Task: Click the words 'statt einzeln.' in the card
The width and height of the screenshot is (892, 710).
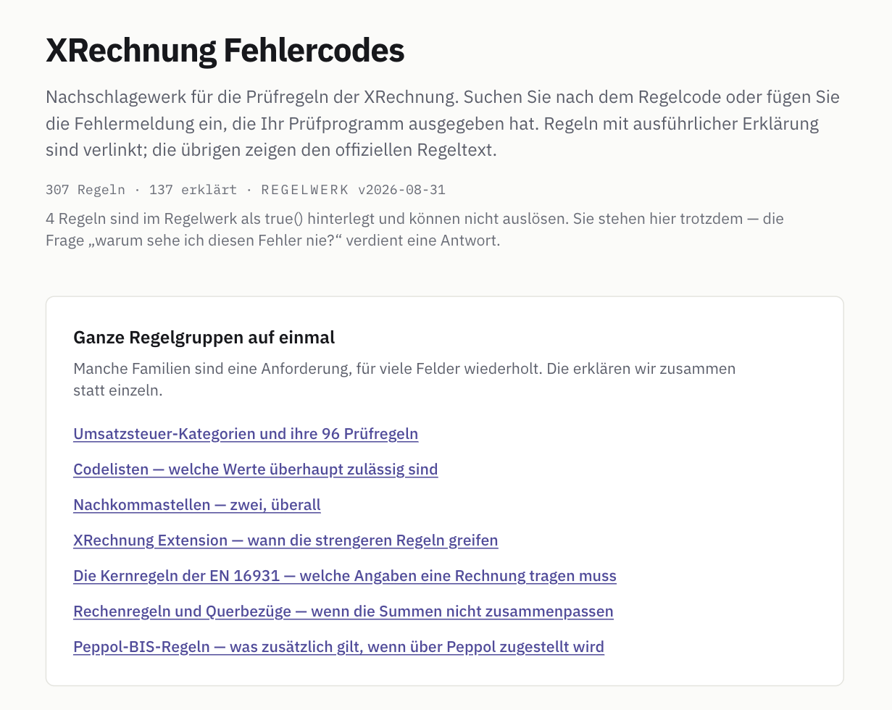Action: click(118, 390)
